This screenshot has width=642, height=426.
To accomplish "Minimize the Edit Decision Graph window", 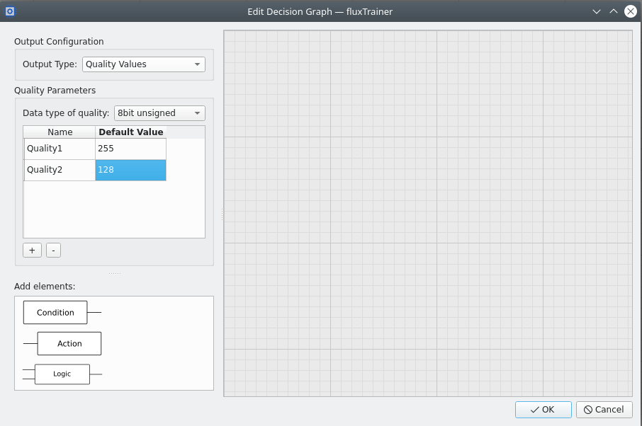I will click(x=597, y=11).
